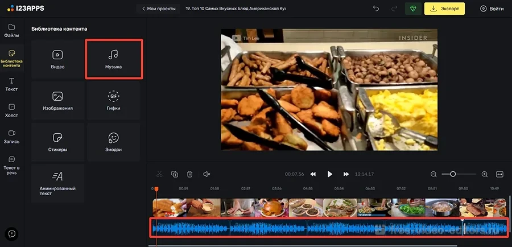The height and width of the screenshot is (247, 512).
Task: Choose the Видео content tile
Action: click(x=58, y=59)
